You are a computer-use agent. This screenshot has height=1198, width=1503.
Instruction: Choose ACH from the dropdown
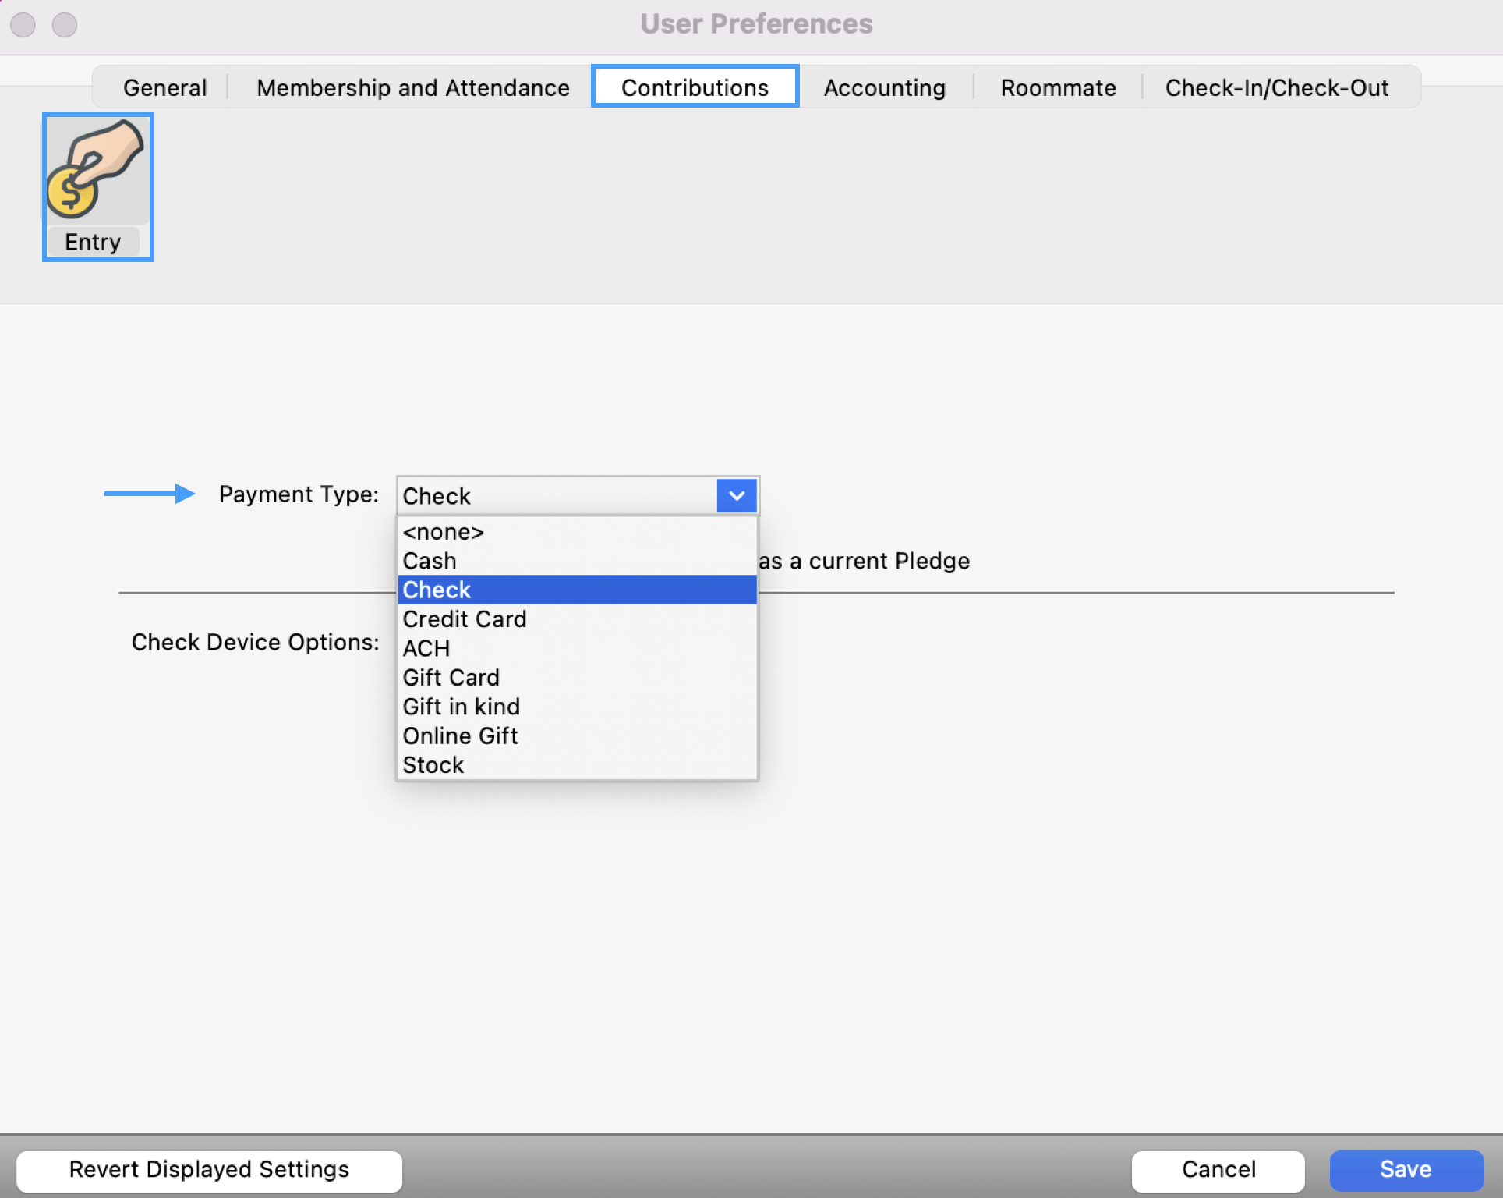(x=426, y=648)
